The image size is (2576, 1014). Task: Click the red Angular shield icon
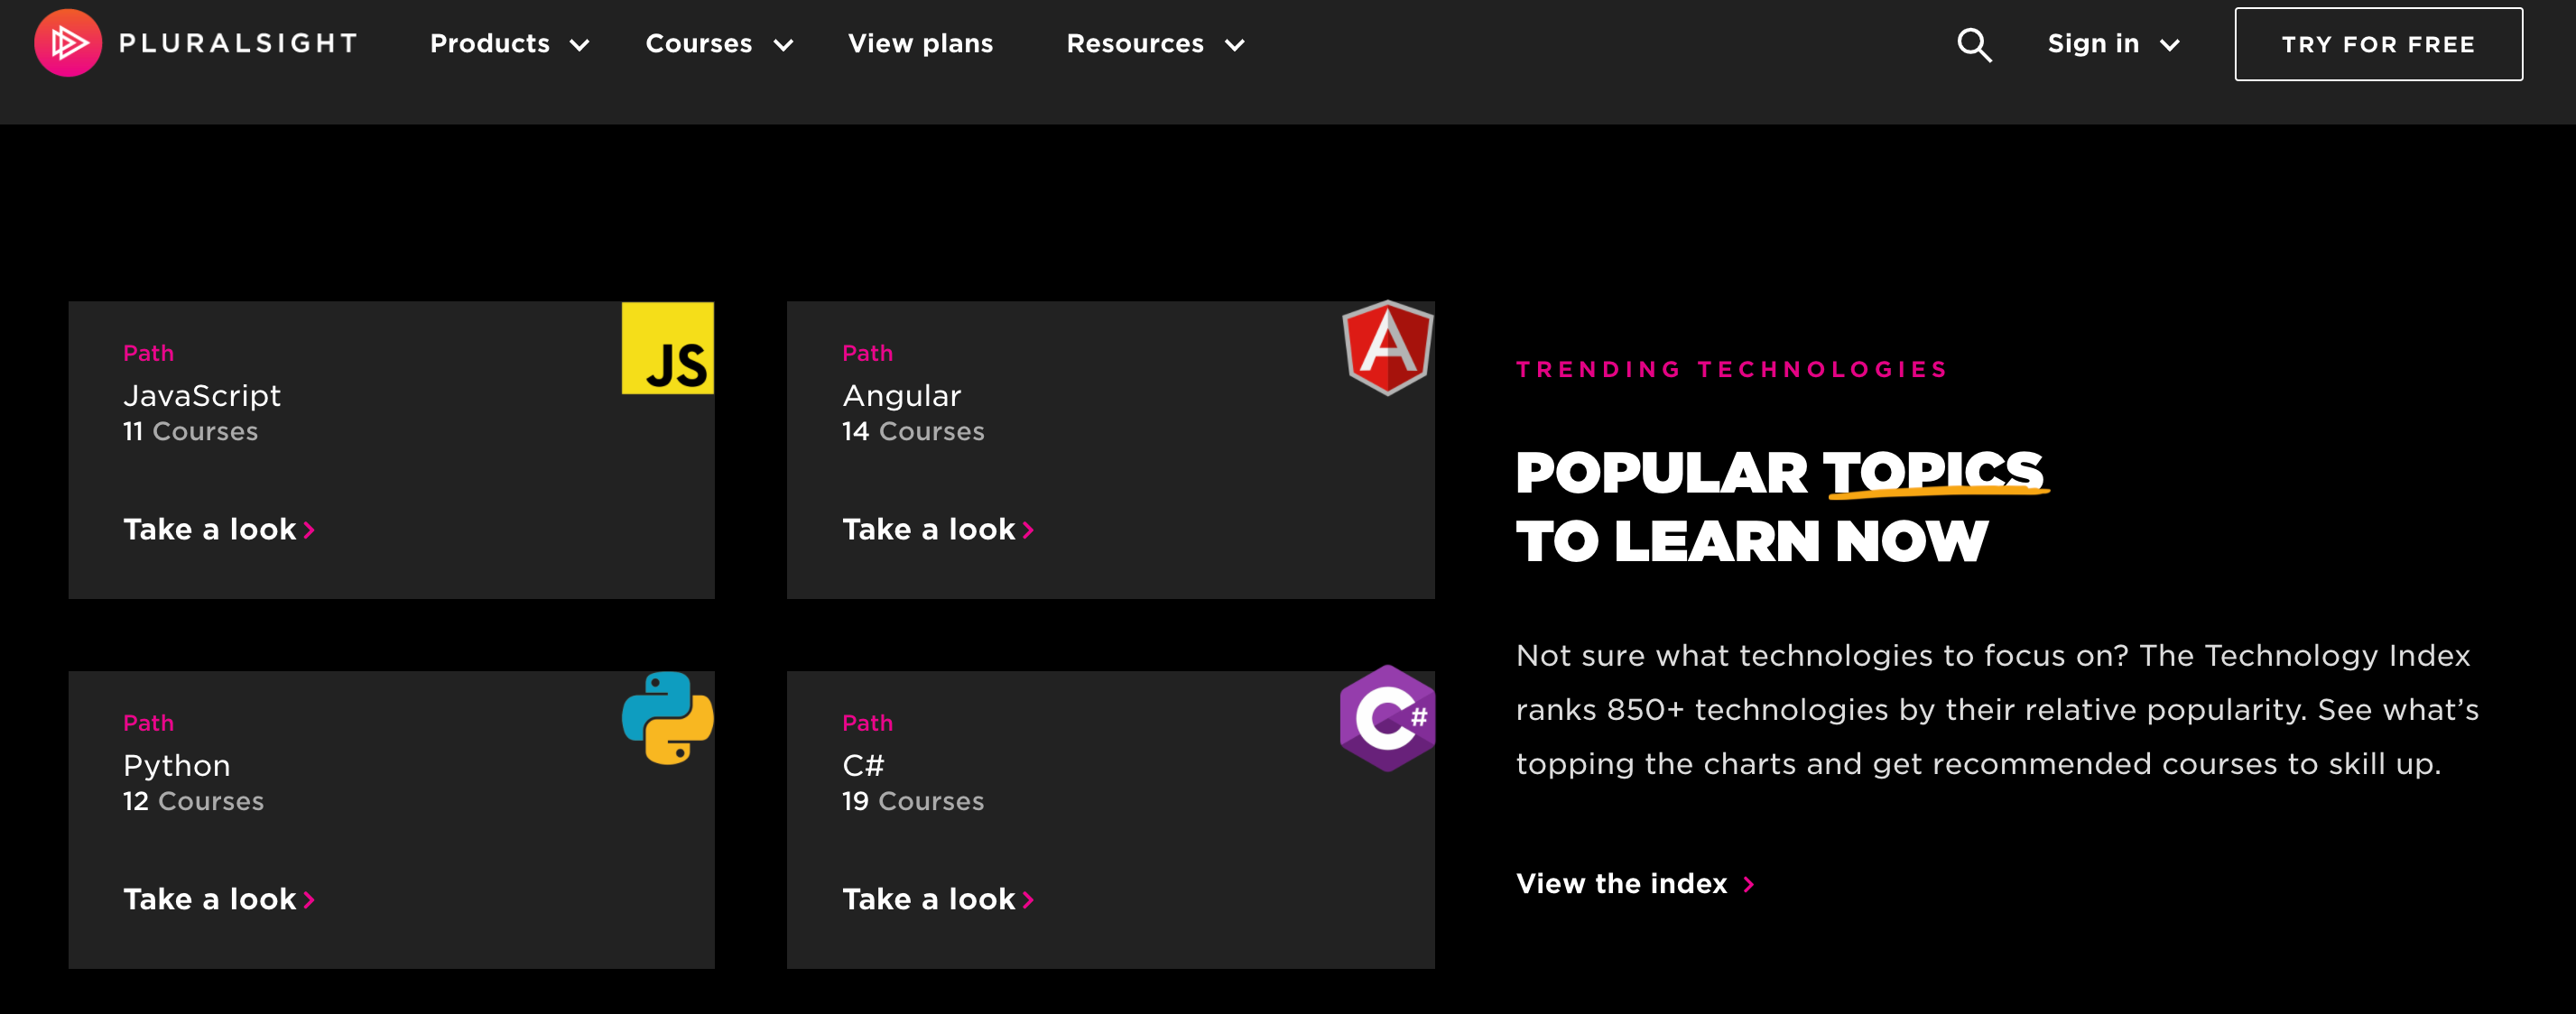(1387, 346)
